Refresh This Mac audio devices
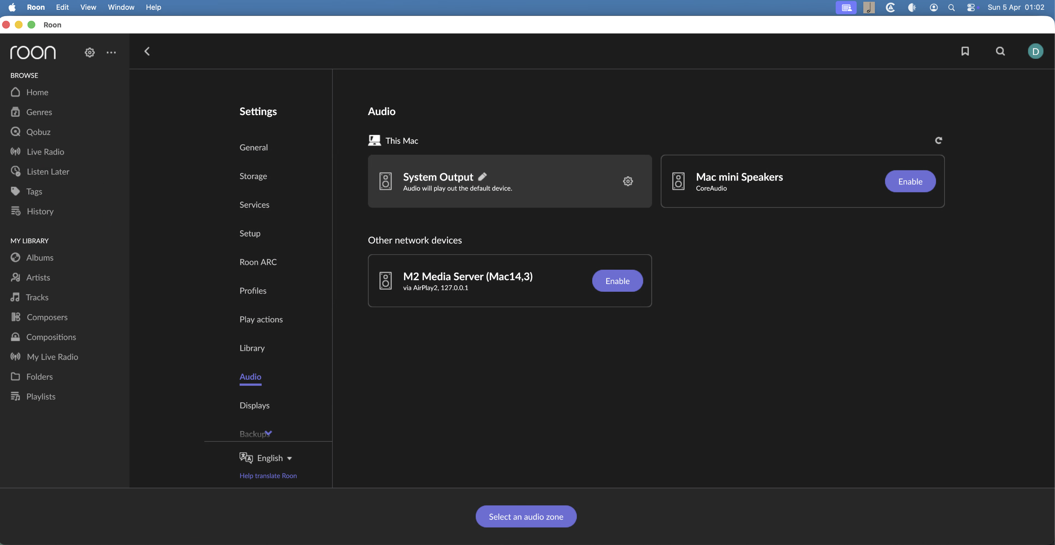This screenshot has width=1055, height=545. 938,140
